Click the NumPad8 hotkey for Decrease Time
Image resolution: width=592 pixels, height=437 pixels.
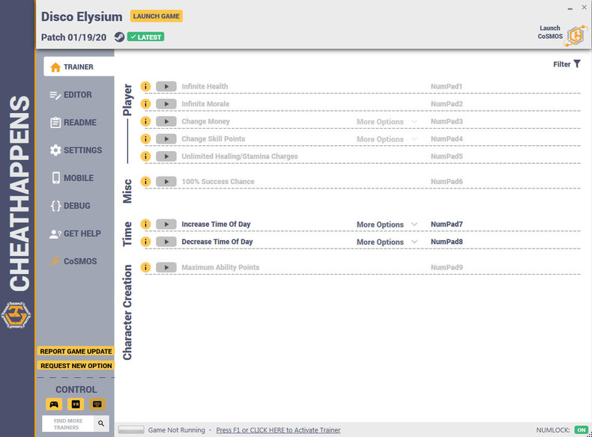[x=447, y=242]
